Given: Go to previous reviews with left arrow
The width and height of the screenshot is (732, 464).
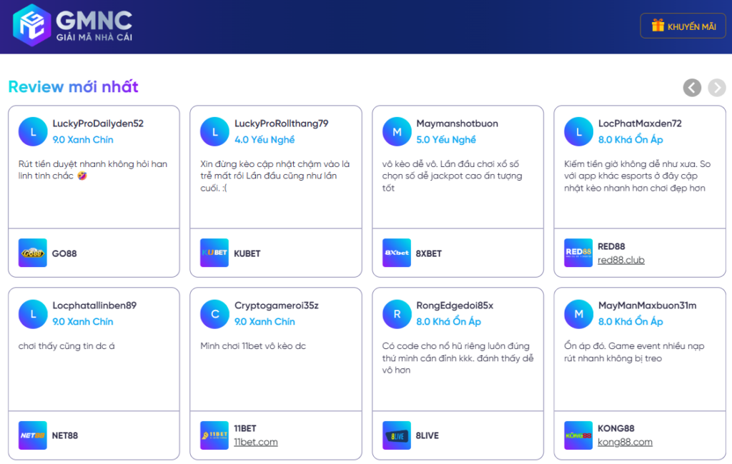Looking at the screenshot, I should coord(692,88).
